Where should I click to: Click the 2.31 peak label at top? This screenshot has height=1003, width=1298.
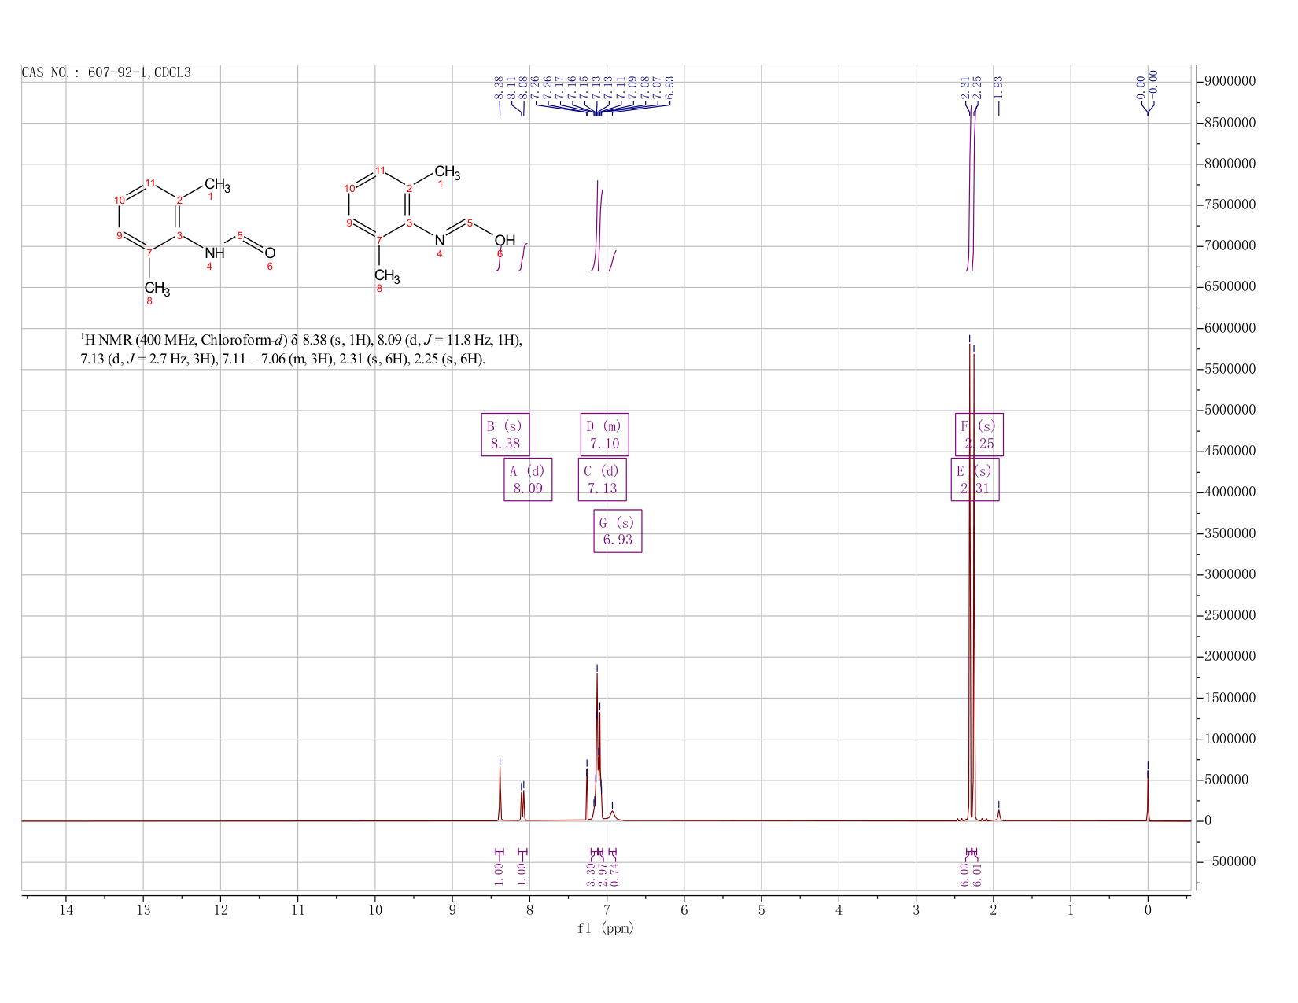(965, 87)
